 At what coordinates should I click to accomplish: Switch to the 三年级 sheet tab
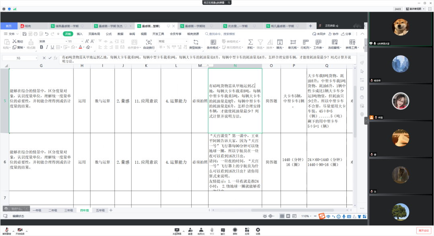click(x=69, y=210)
